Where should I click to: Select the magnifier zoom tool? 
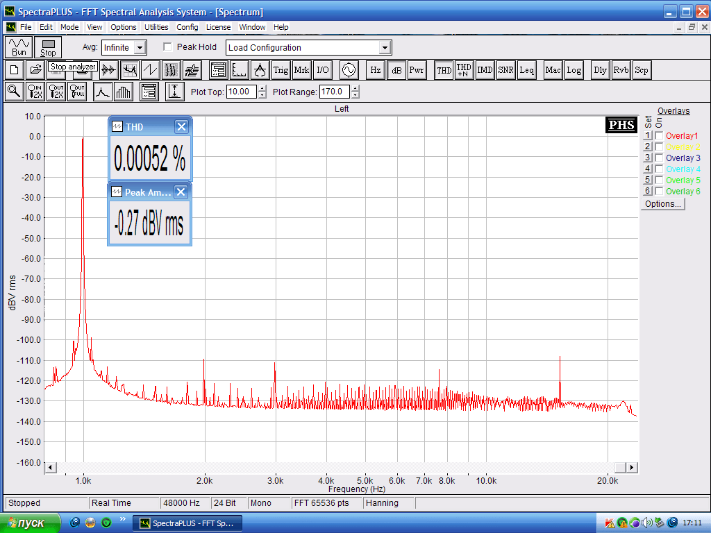coord(14,92)
